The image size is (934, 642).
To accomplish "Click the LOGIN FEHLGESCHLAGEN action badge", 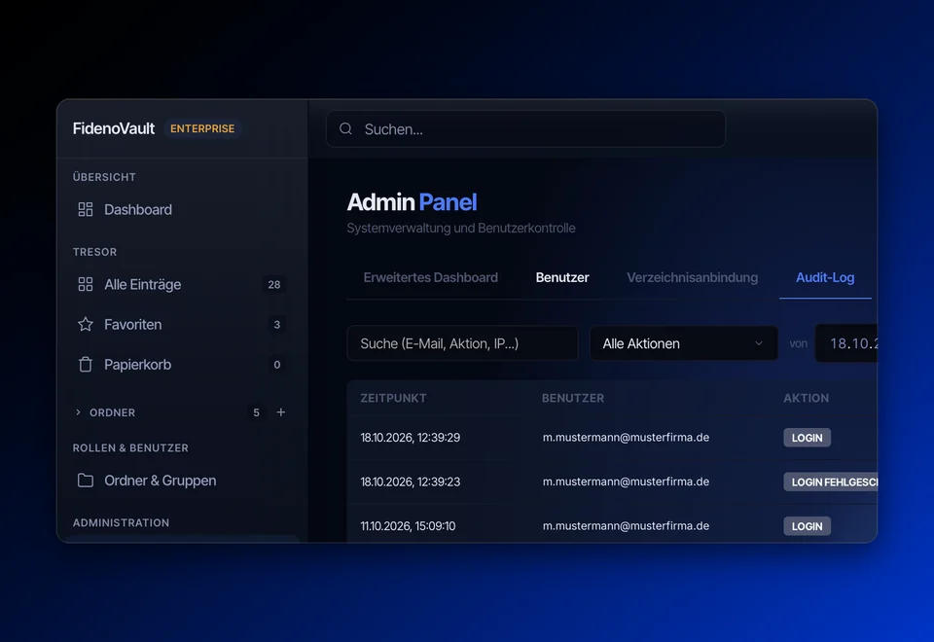I will 830,481.
